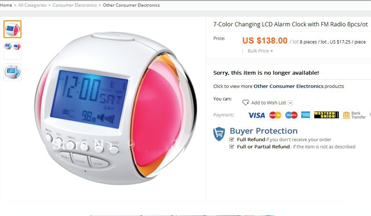This screenshot has height=216, width=371.
Task: Select the second thumbnail showing two clocks
Action: click(x=12, y=51)
